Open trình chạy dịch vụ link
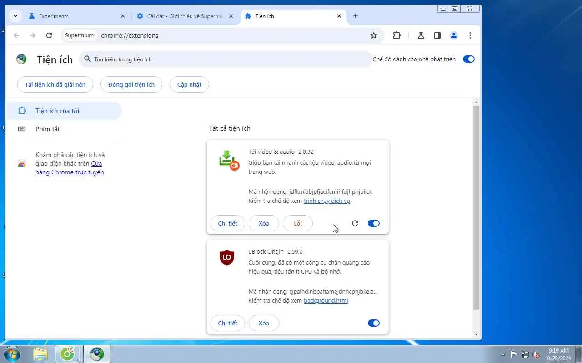This screenshot has height=363, width=582. click(x=327, y=201)
